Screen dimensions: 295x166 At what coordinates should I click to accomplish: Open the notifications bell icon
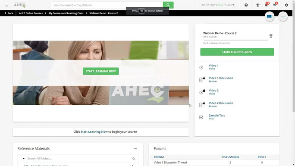point(266,5)
